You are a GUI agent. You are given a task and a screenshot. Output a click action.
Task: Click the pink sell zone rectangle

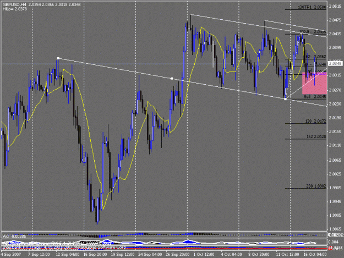(314, 83)
